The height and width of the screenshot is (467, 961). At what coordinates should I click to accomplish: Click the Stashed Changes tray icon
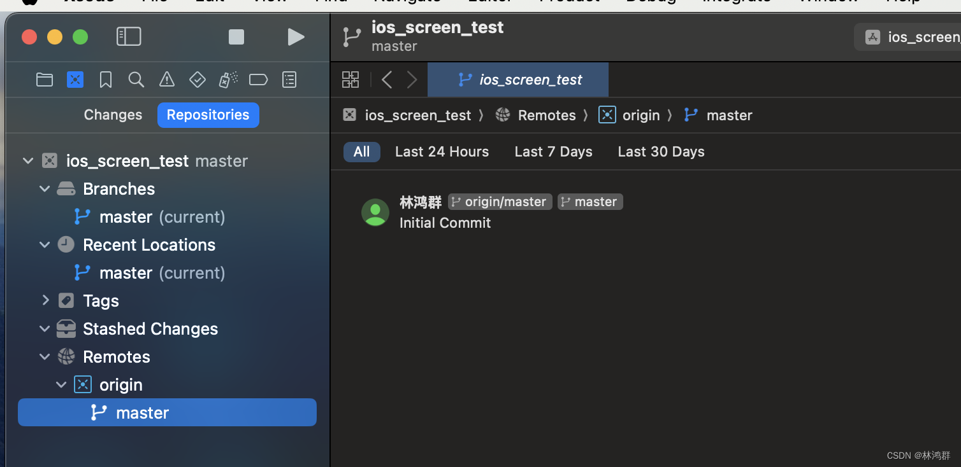pyautogui.click(x=66, y=329)
